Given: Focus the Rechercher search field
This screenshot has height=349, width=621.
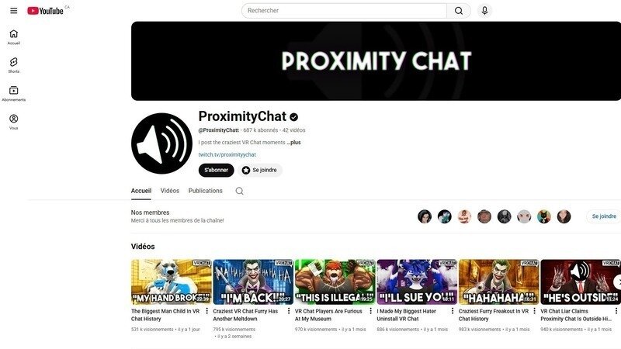Looking at the screenshot, I should pyautogui.click(x=344, y=11).
